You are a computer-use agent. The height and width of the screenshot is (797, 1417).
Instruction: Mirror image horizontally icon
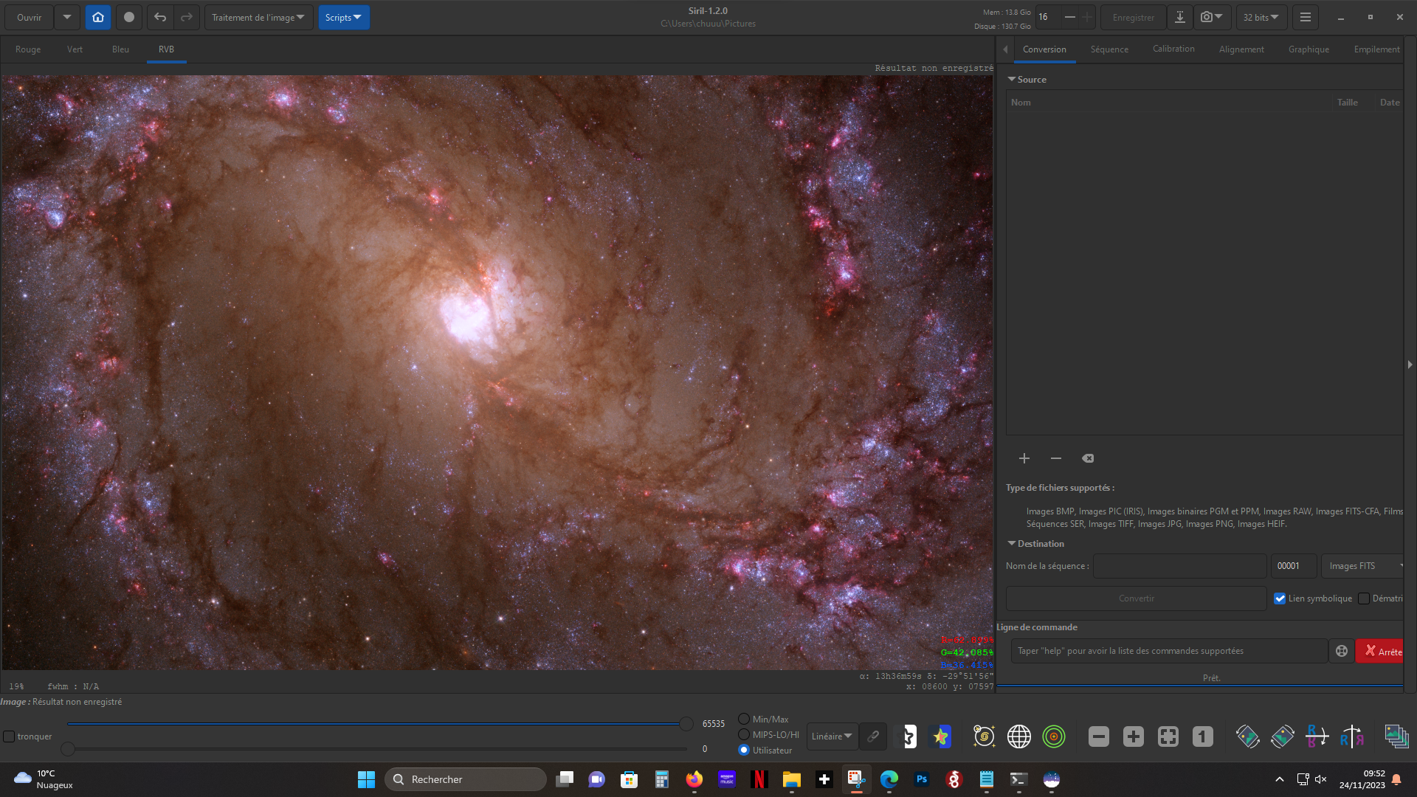tap(1352, 736)
